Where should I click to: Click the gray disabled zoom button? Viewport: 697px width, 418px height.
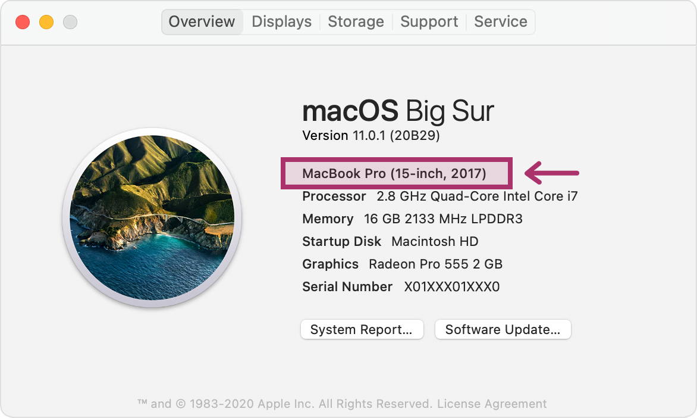[70, 22]
